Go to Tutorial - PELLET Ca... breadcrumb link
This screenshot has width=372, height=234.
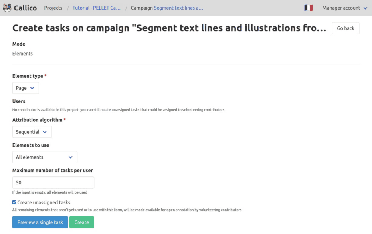[x=97, y=8]
